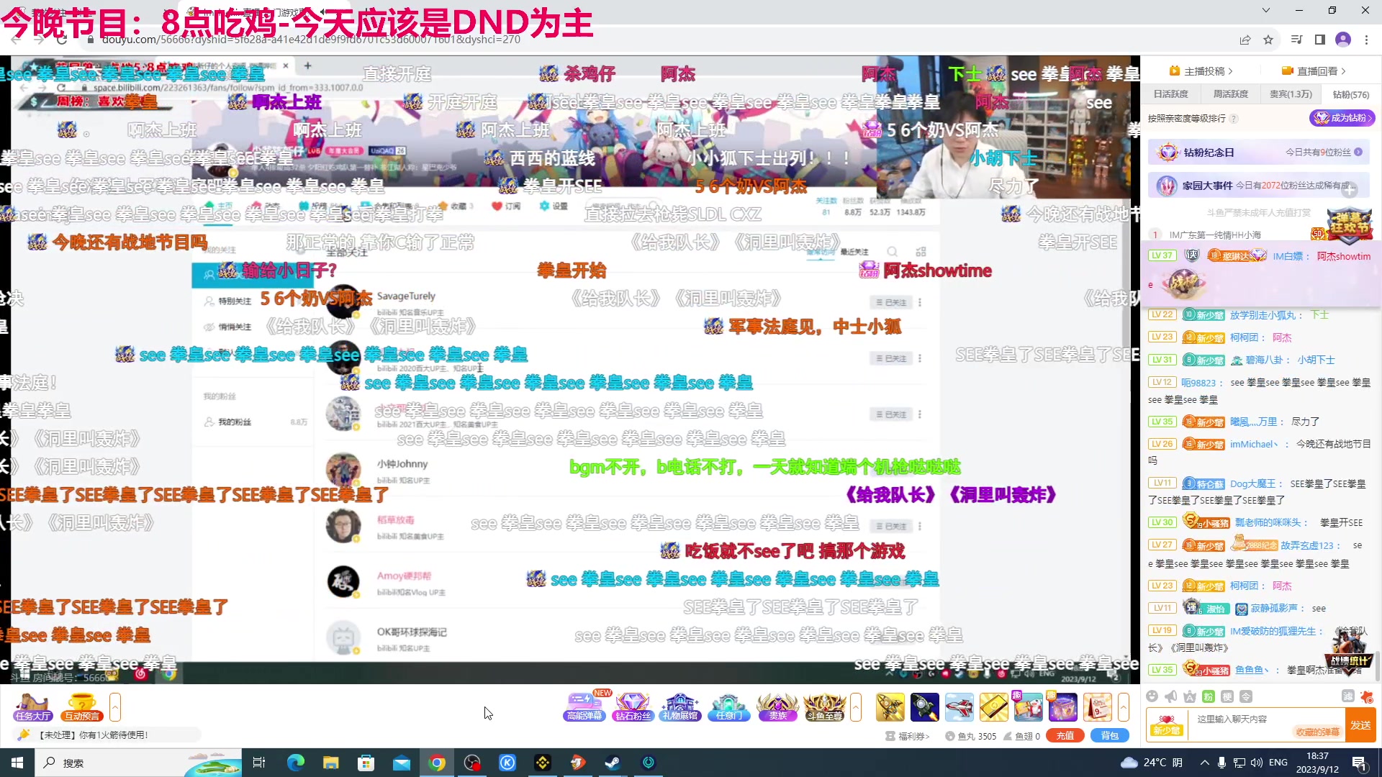Open the 贵族 noble panel
The image size is (1382, 777).
(x=777, y=707)
